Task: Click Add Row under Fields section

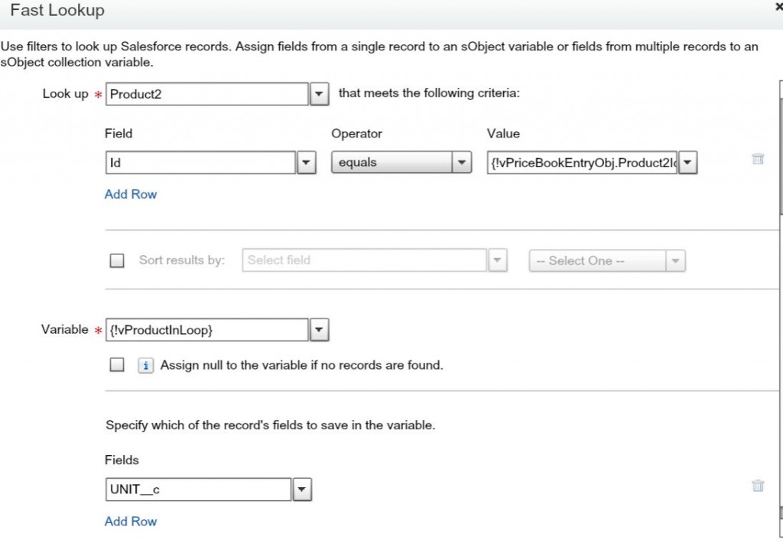Action: pyautogui.click(x=131, y=521)
